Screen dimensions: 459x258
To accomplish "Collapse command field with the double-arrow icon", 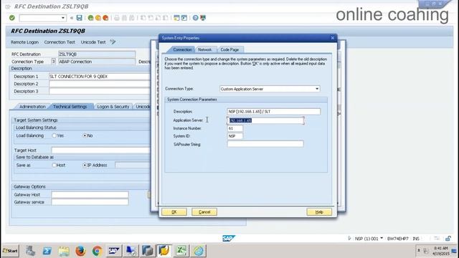I will click(72, 18).
